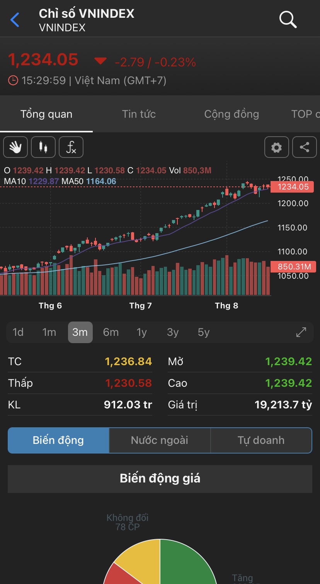320x584 pixels.
Task: Tap the back arrow icon
Action: tap(15, 20)
